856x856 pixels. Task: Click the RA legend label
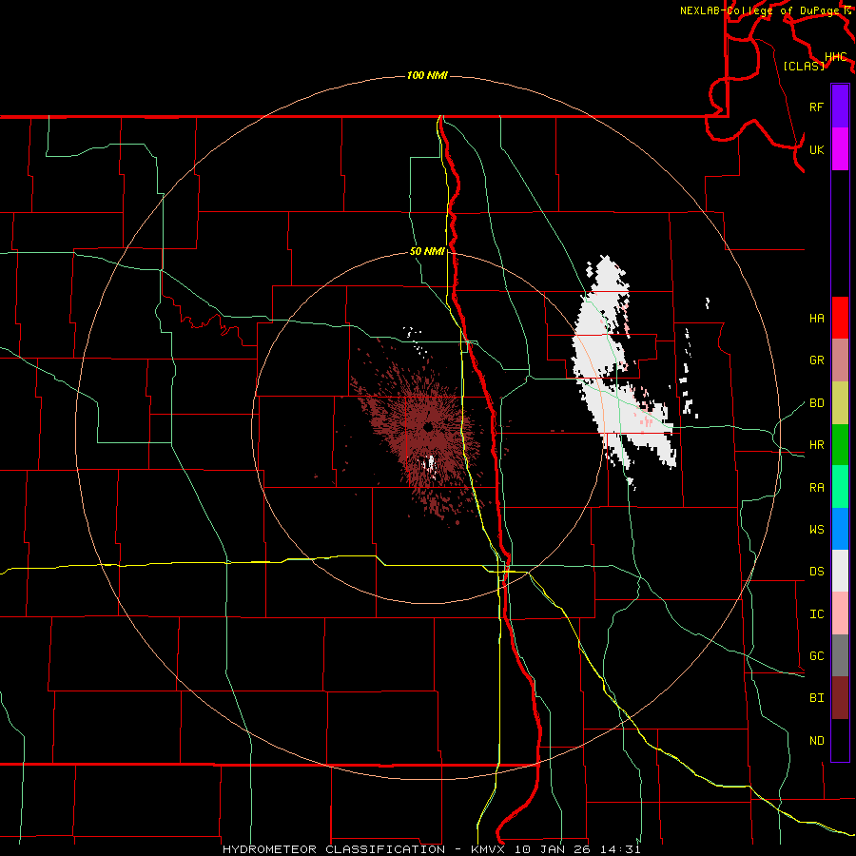coord(816,488)
